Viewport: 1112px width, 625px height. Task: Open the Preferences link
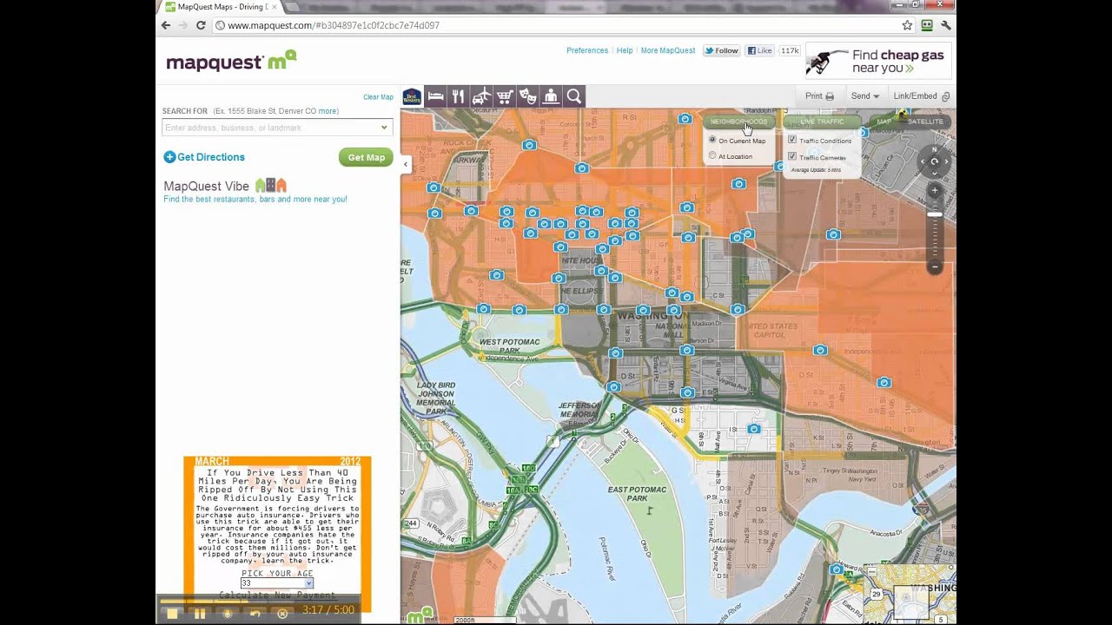587,50
